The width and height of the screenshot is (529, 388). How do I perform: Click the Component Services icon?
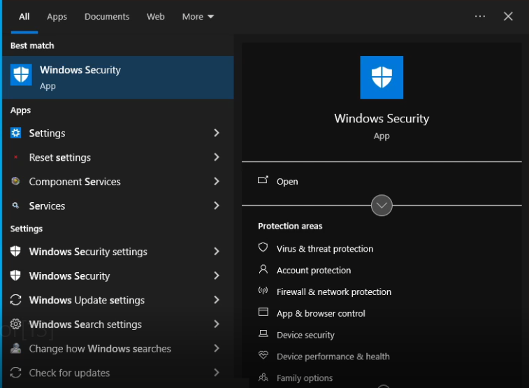15,181
